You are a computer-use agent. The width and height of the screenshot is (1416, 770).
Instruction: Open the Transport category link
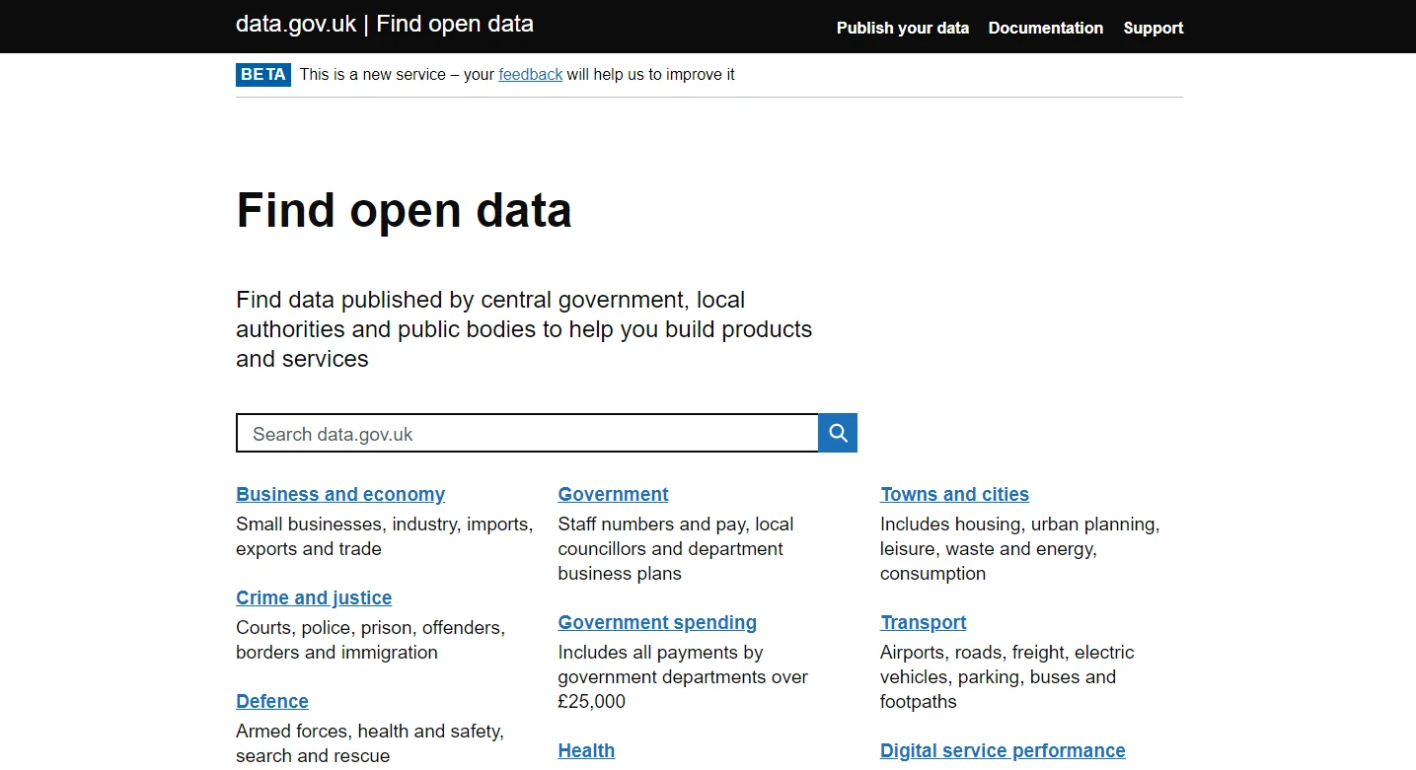coord(924,622)
